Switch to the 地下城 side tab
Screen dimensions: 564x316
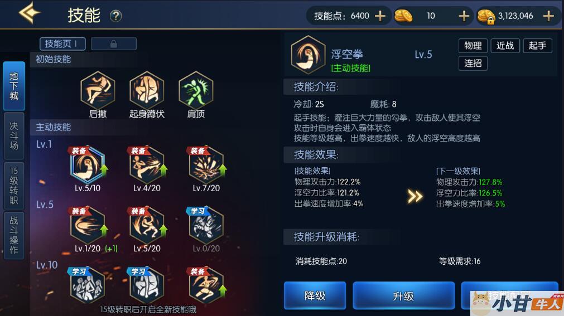[x=14, y=86]
